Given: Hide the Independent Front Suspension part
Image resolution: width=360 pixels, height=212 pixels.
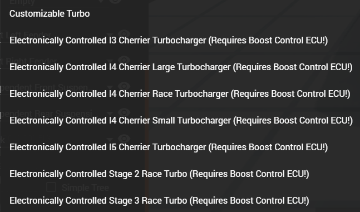Looking at the screenshot, I should click(x=124, y=86).
